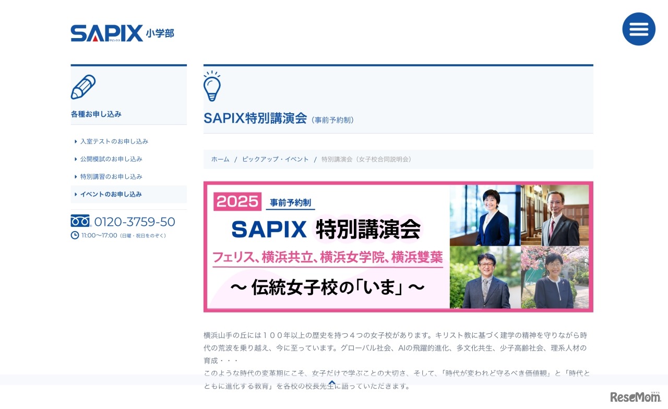Expand 公開模試のお申し込み via its arrow
This screenshot has width=668, height=409.
point(75,159)
